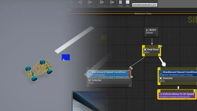
Task: Click the execution index circle on Real Root
Action: pyautogui.click(x=161, y=46)
